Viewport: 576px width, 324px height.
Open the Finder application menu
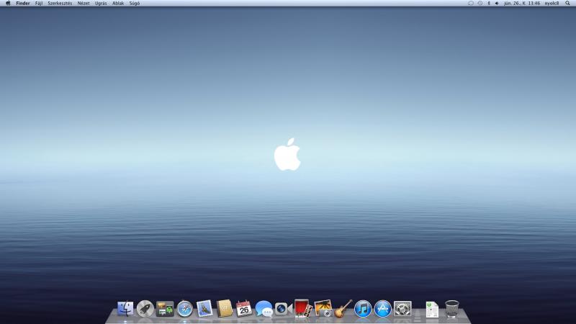[x=23, y=4]
